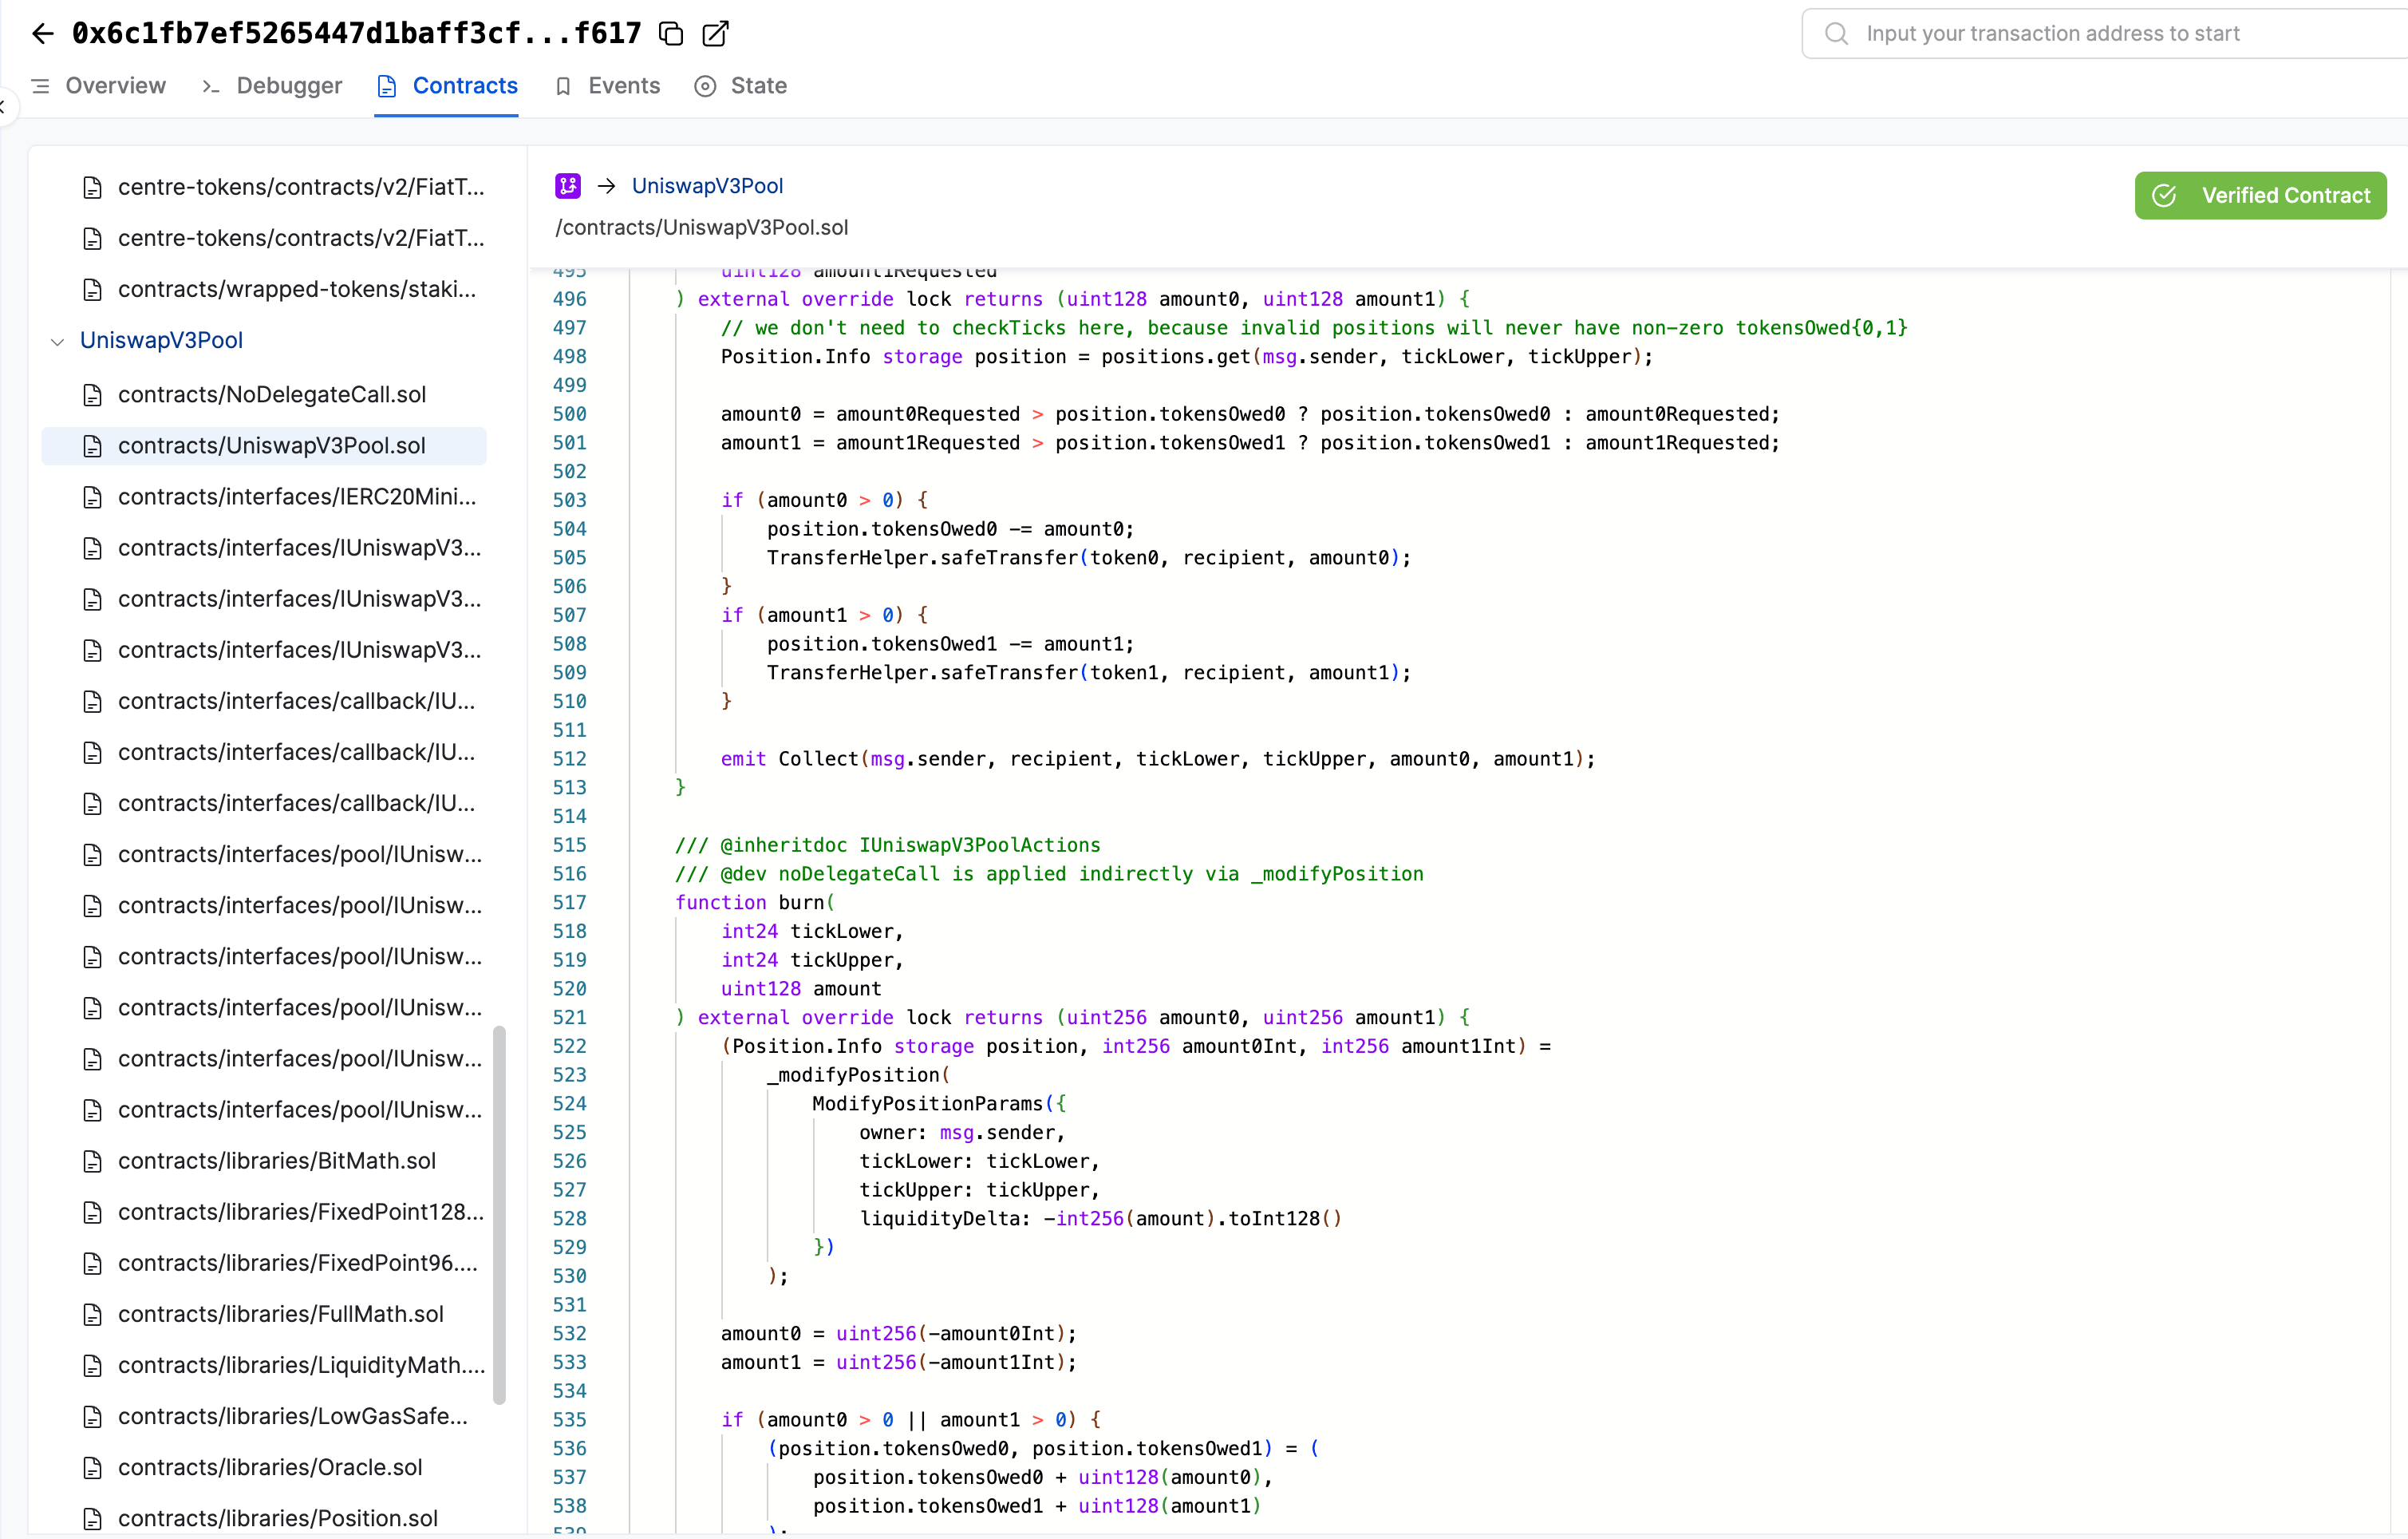This screenshot has width=2408, height=1539.
Task: Click the Debugger tab icon
Action: coord(211,85)
